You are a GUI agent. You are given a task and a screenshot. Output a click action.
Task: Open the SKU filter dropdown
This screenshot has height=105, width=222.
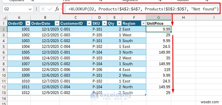pos(104,23)
